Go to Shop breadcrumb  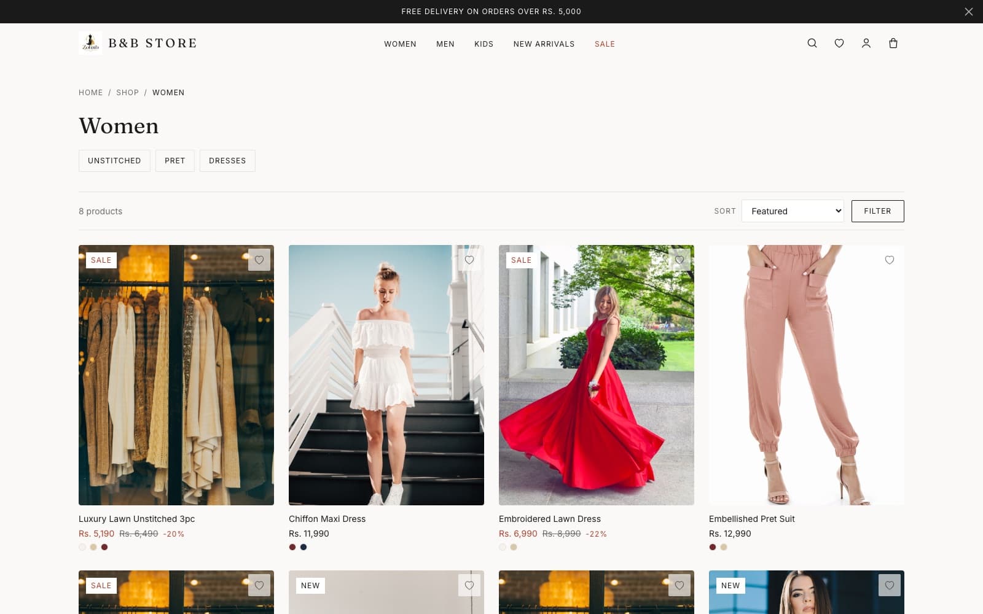point(127,93)
